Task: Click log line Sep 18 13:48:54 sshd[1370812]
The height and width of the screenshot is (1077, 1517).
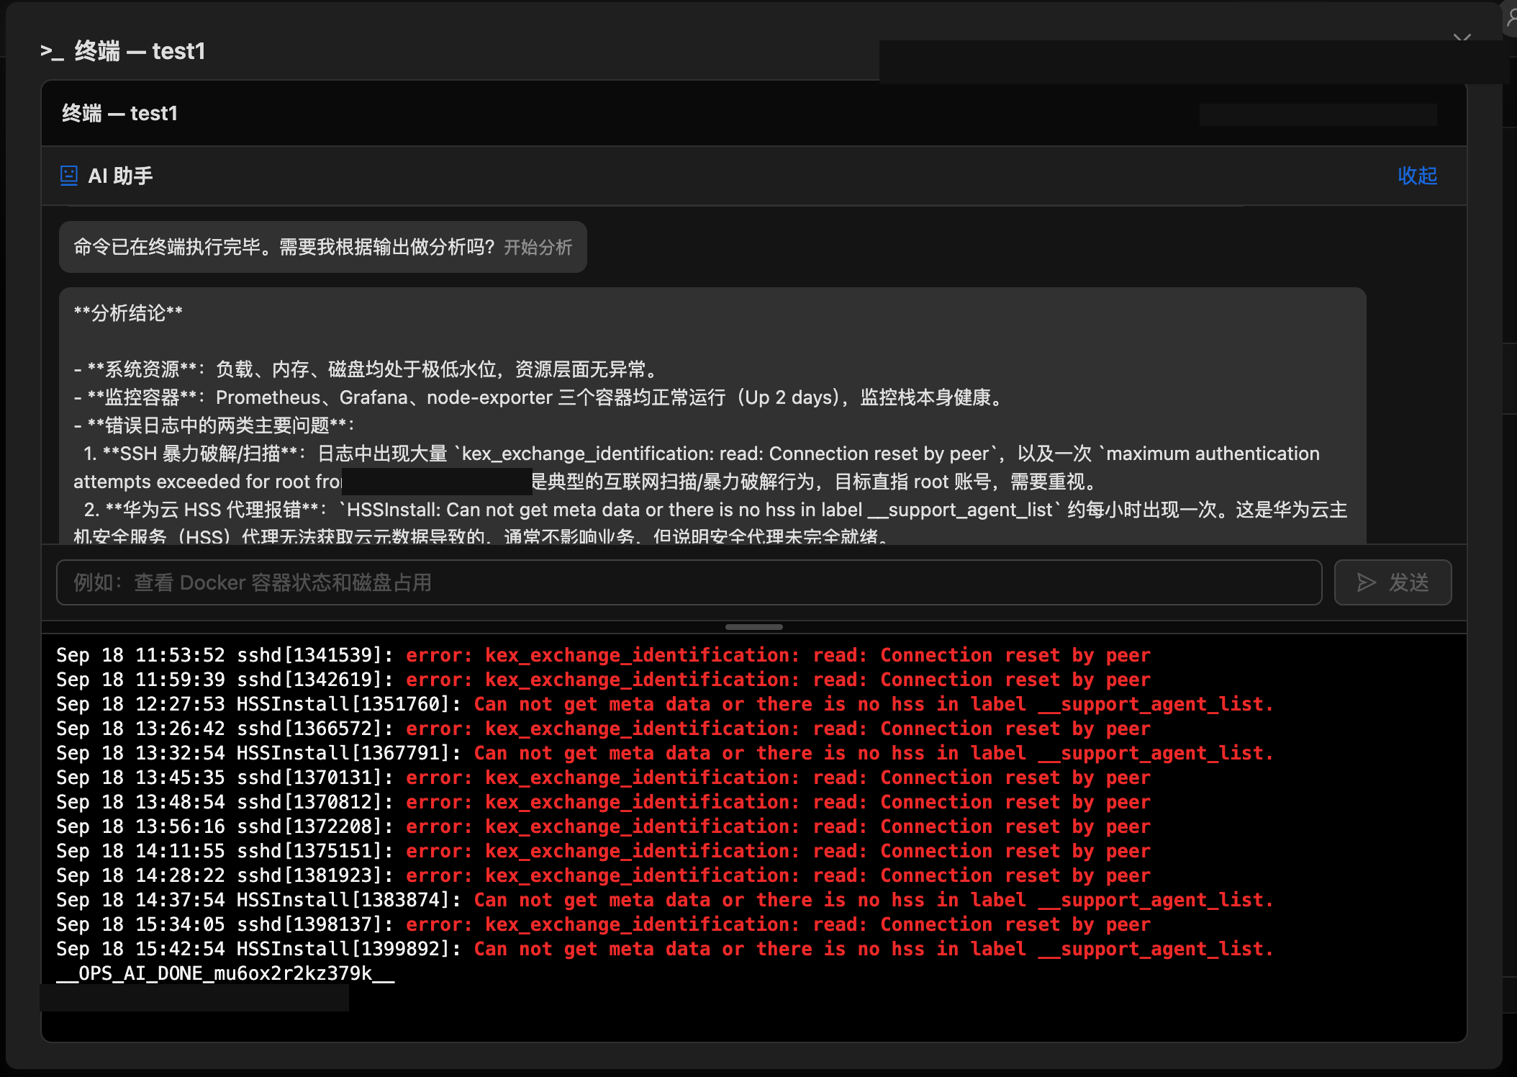Action: (x=603, y=802)
